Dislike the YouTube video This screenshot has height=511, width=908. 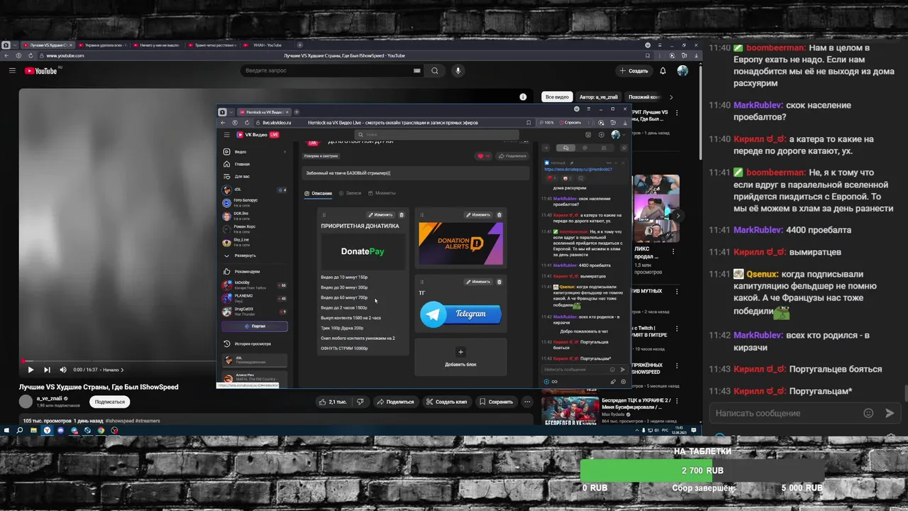tap(360, 402)
